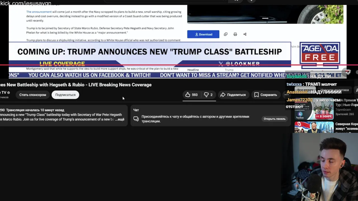Click "Трансляция началась 10 минут назад" text
Screen dimensions: 358x201
(35, 110)
